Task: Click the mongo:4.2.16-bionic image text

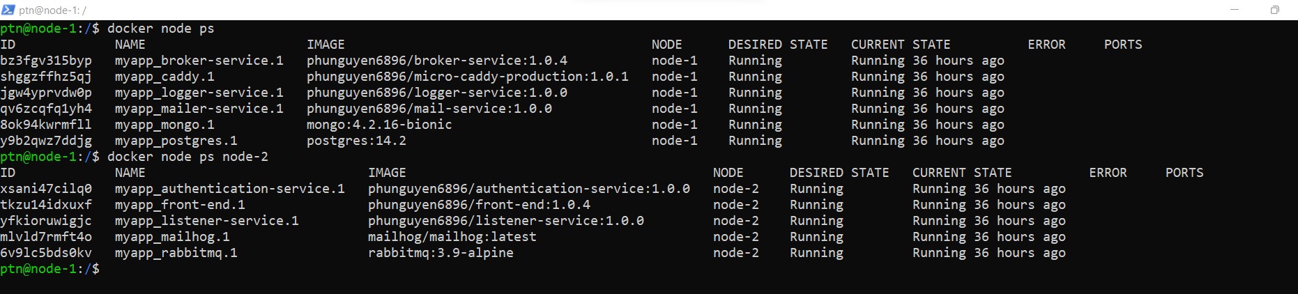Action: coord(379,125)
